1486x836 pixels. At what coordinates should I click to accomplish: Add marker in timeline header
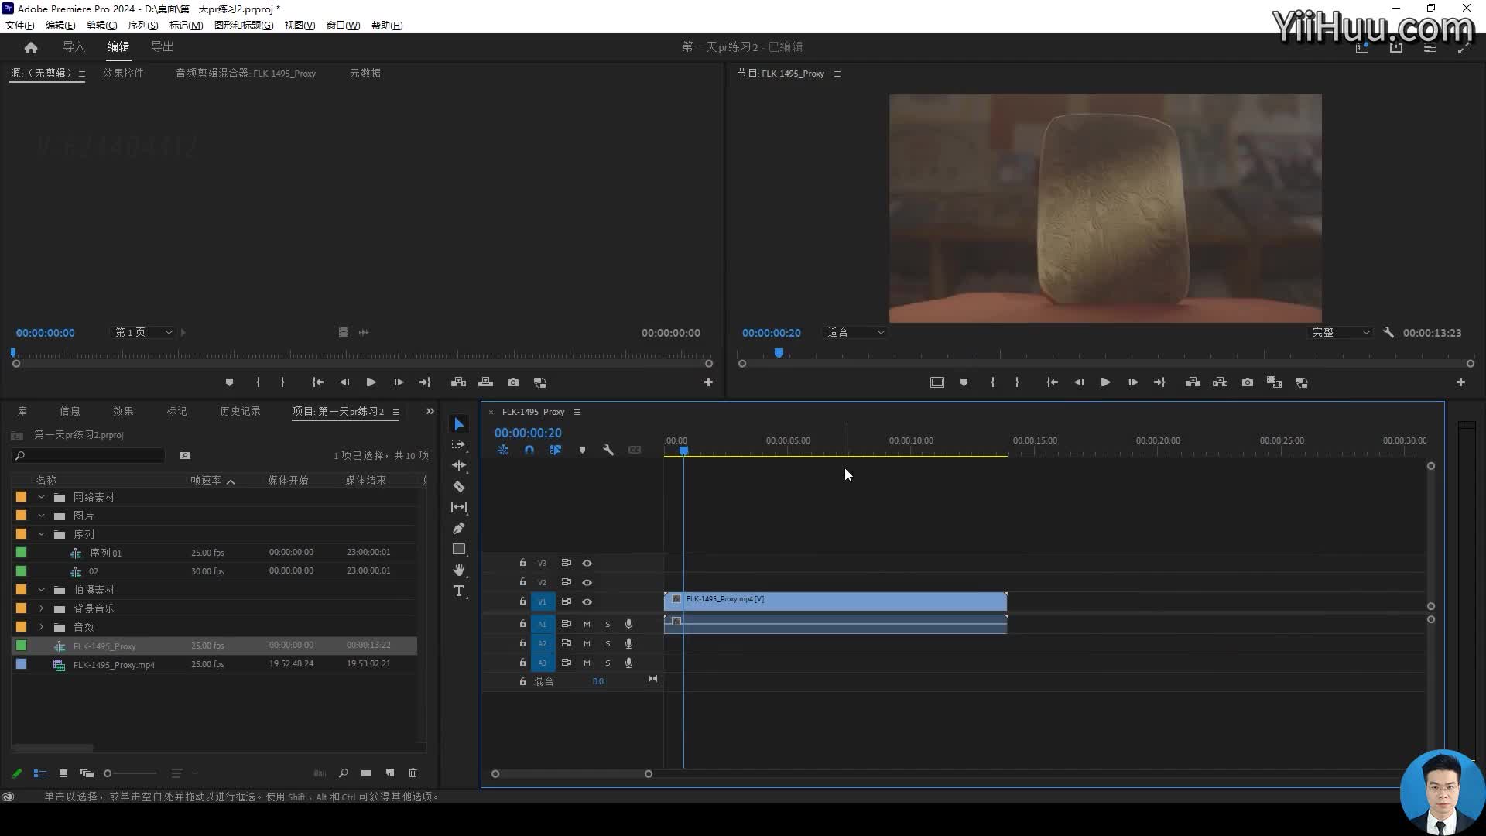pyautogui.click(x=582, y=450)
